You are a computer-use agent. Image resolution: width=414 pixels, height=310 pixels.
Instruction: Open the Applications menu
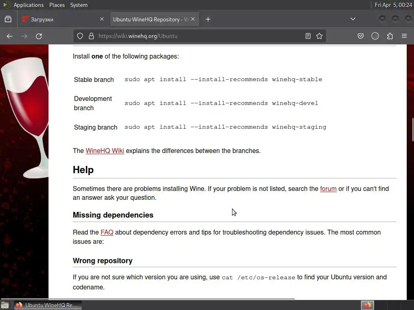[x=29, y=5]
